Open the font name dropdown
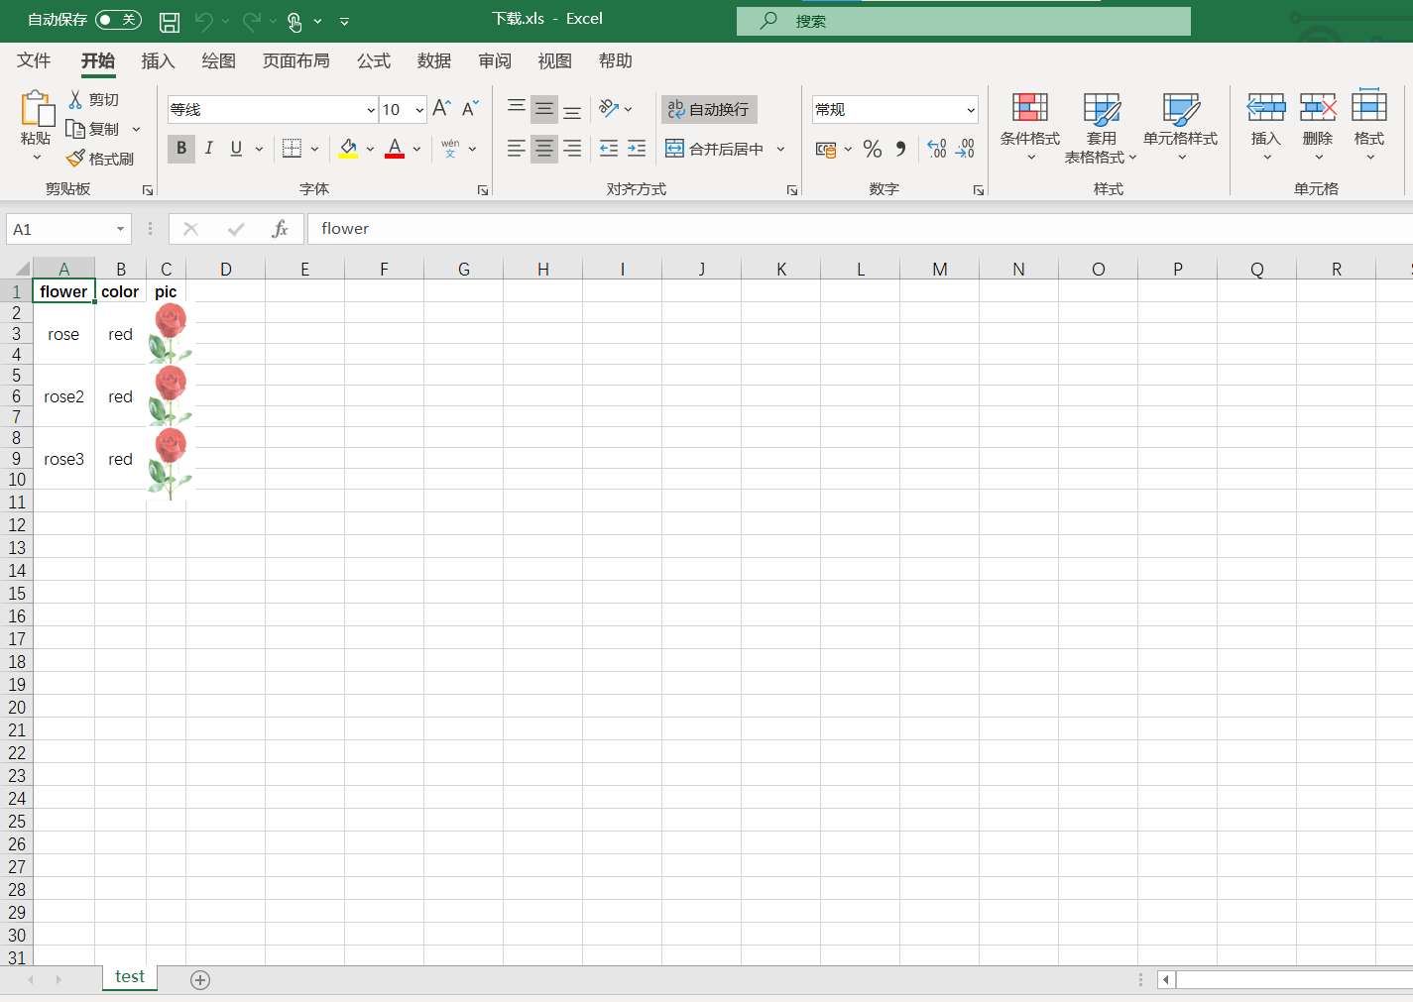The image size is (1413, 1002). pyautogui.click(x=370, y=109)
